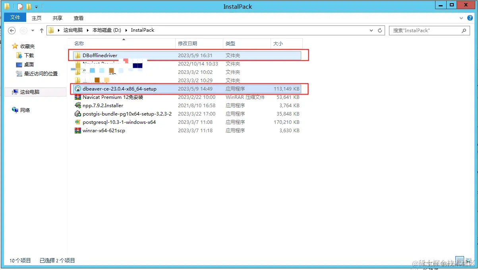This screenshot has height=270, width=478.
Task: Click the size 170,210 KB
Action: (x=286, y=122)
